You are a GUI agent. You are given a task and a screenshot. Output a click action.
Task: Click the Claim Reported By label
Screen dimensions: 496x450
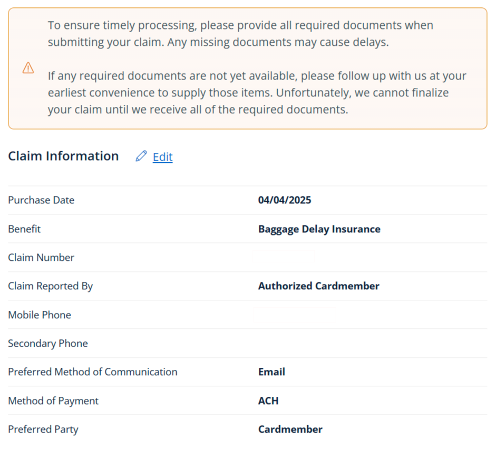click(x=51, y=286)
